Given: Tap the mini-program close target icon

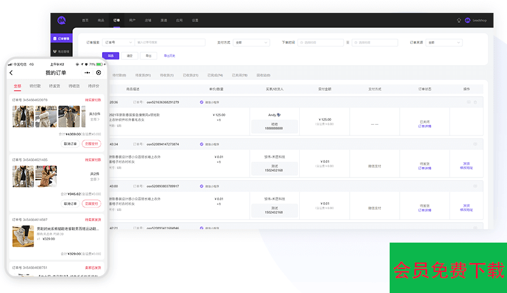Looking at the screenshot, I should (x=99, y=73).
